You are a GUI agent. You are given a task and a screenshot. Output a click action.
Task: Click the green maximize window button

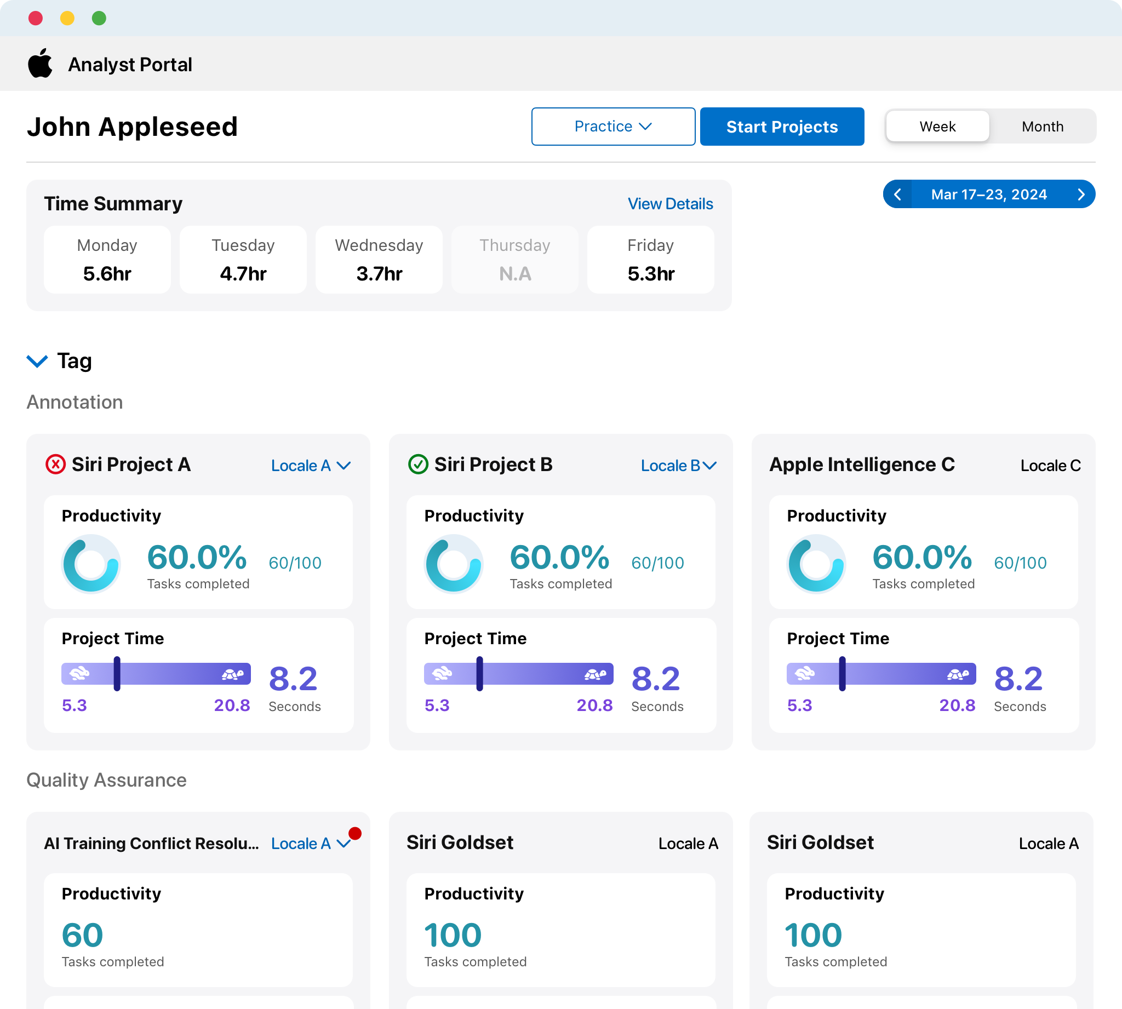tap(99, 18)
